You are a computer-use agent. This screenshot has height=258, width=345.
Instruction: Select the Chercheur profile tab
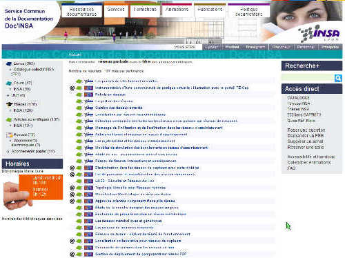click(x=281, y=47)
